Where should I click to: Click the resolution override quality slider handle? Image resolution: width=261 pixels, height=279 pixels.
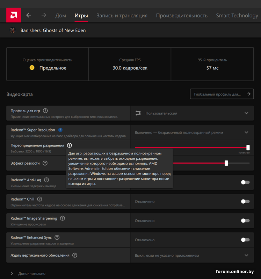coord(248,148)
